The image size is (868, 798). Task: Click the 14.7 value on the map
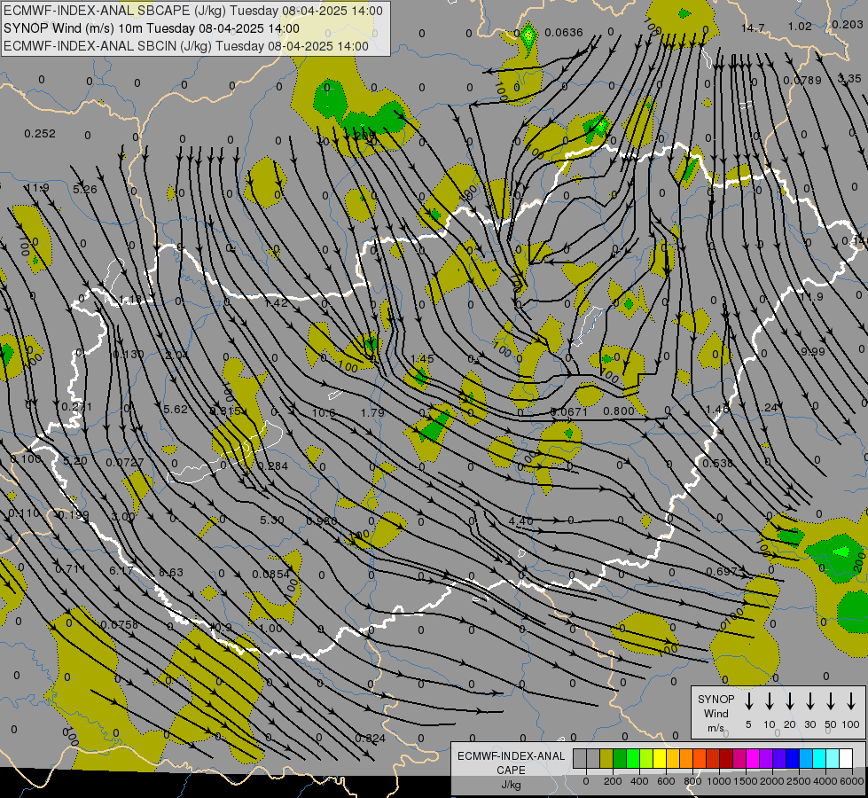tap(753, 27)
